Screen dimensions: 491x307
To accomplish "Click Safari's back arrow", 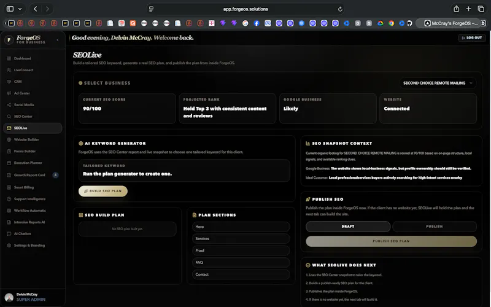I will (36, 9).
